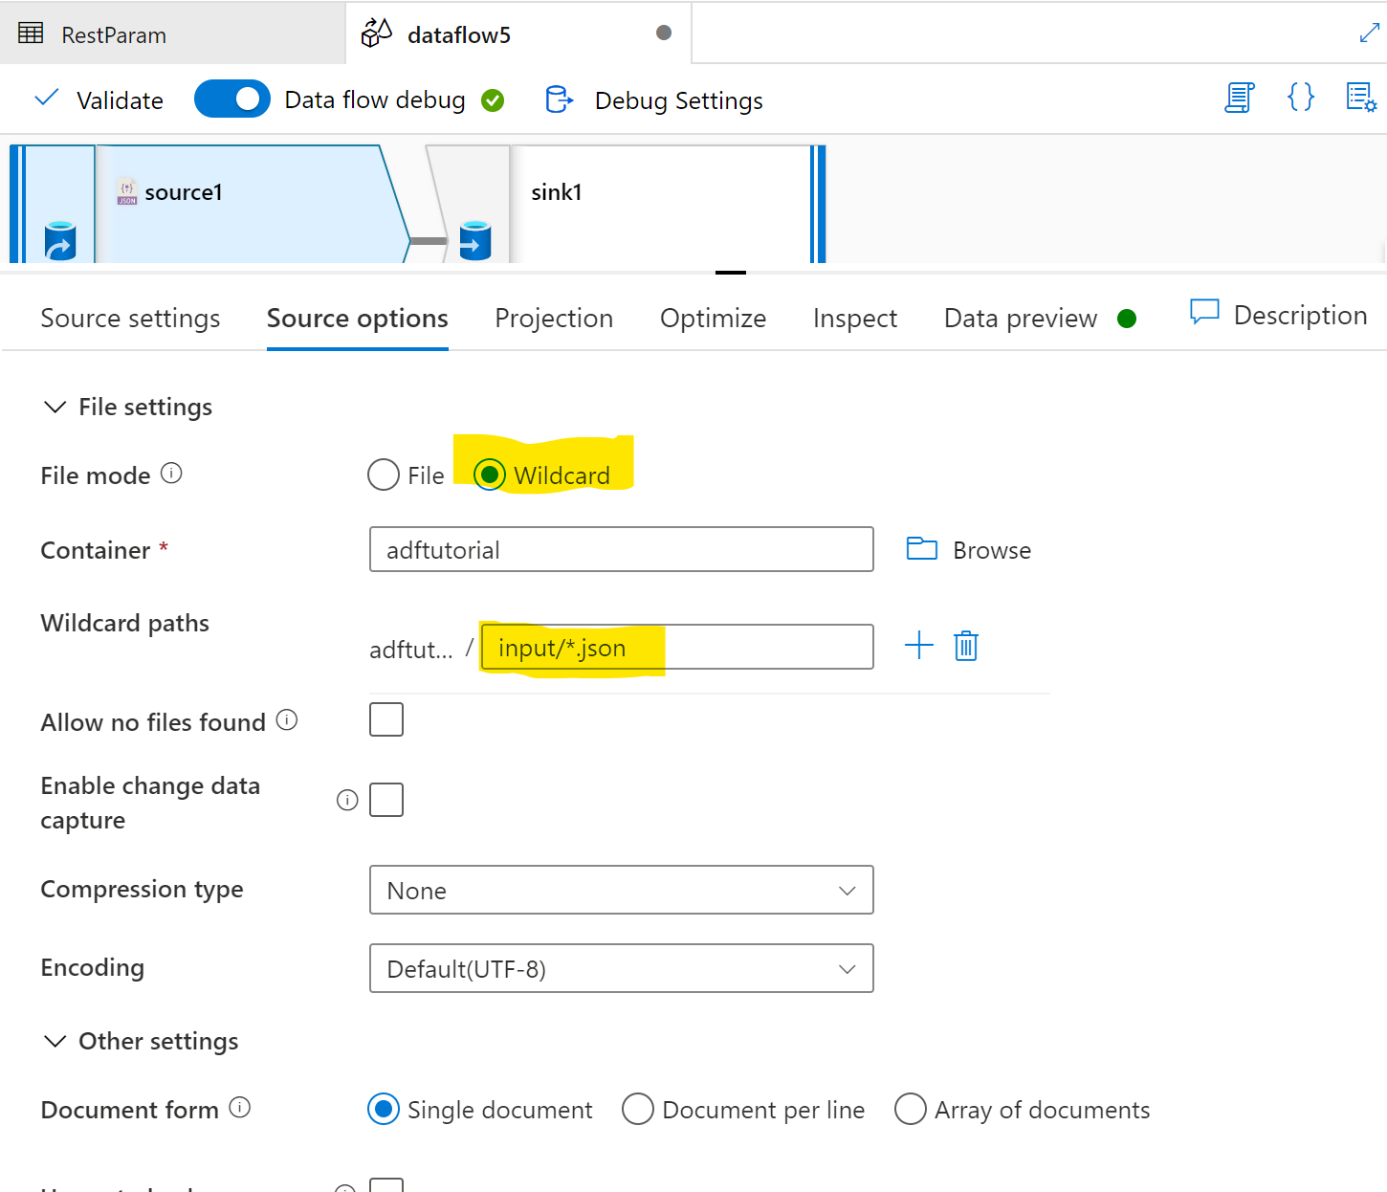
Task: Click the sink1 dataset database icon
Action: (x=475, y=241)
